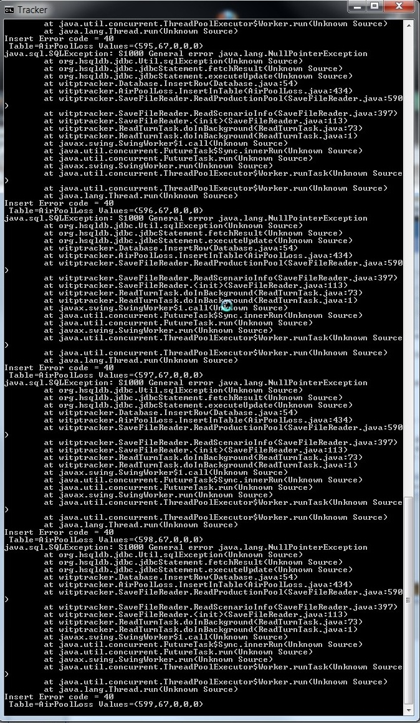Click the scrollbar down arrow
Viewport: 420px width, 723px height.
(x=409, y=711)
